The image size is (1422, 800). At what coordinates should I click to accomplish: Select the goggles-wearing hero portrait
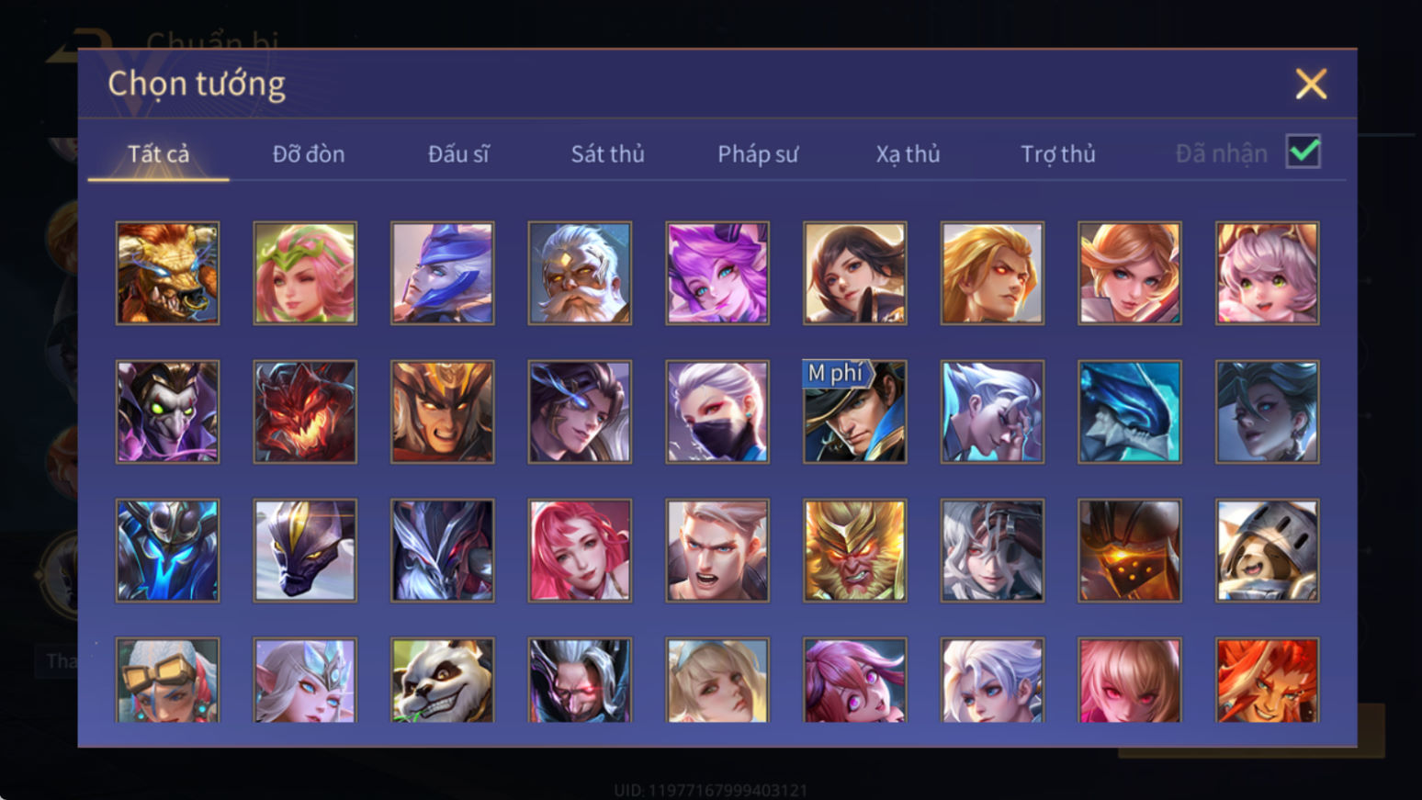pyautogui.click(x=167, y=681)
